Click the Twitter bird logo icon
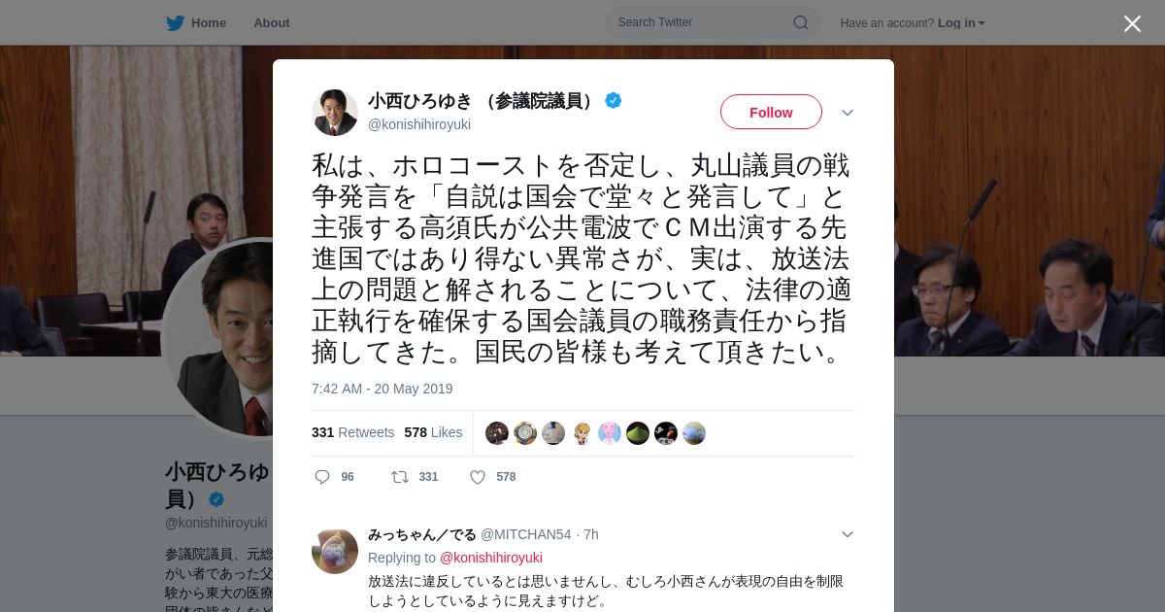1165x612 pixels. tap(175, 22)
